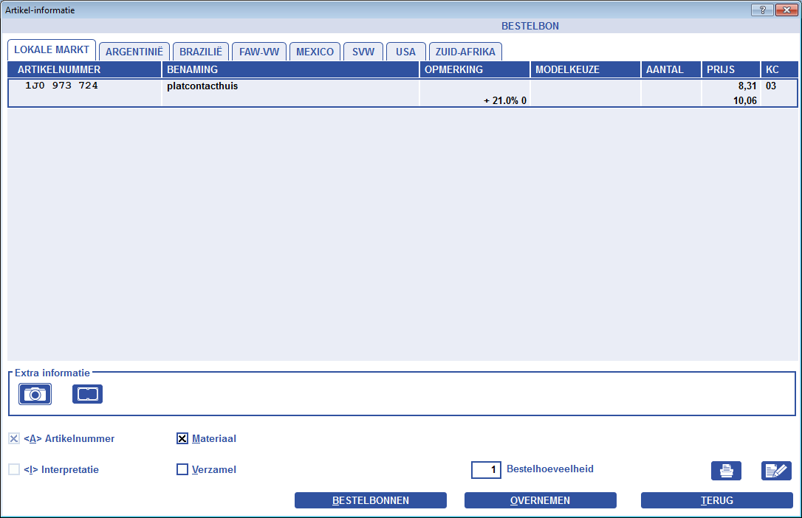
Task: Open the USA market tab
Action: click(405, 52)
